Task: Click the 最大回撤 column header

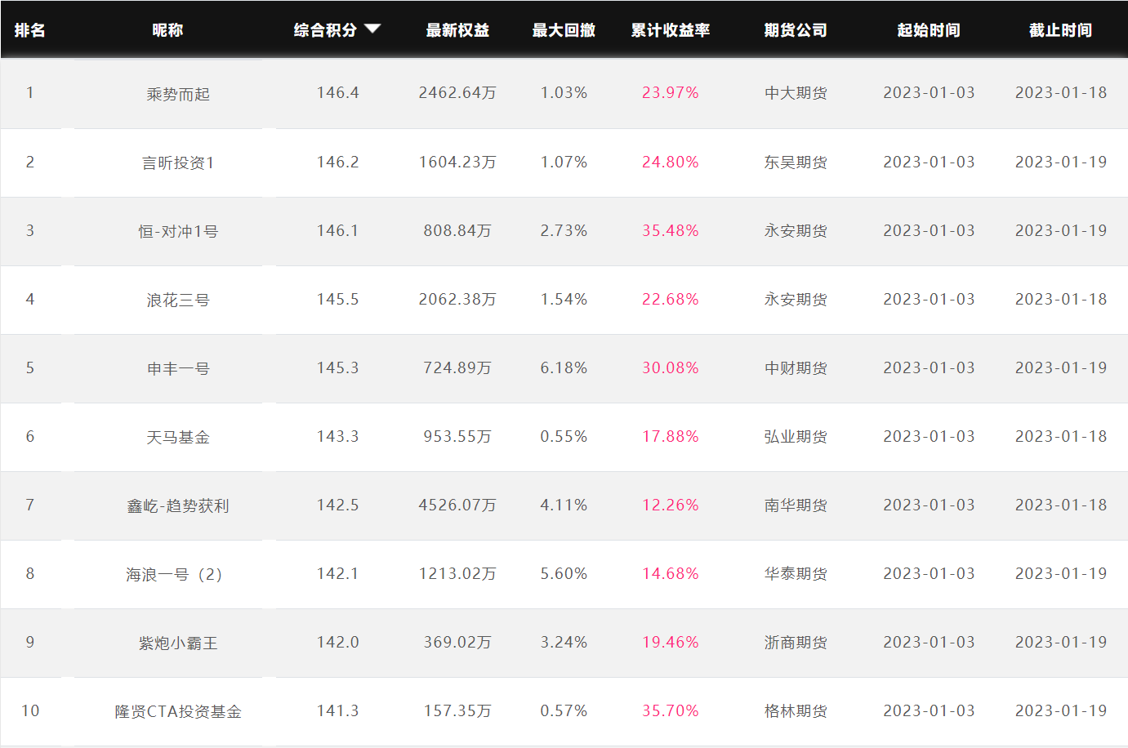Action: tap(564, 30)
